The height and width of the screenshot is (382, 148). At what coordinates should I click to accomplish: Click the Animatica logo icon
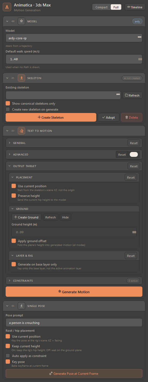tap(7, 7)
